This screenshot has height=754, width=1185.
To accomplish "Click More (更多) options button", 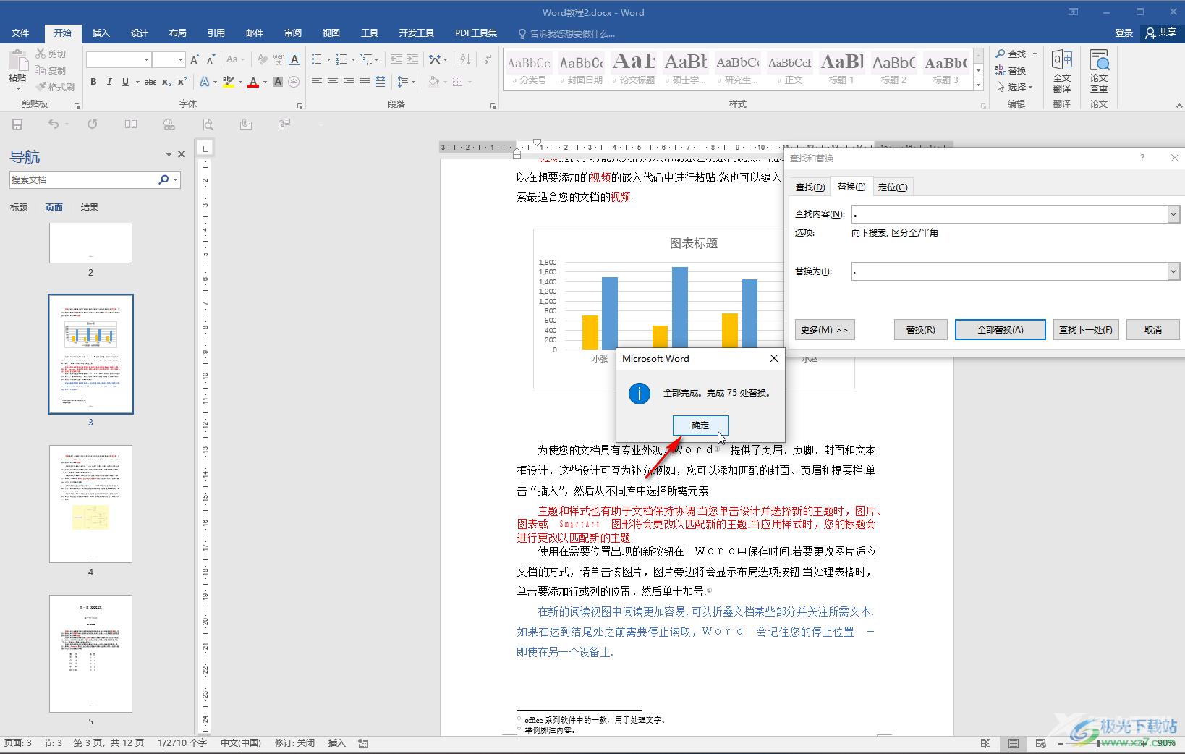I will [824, 329].
